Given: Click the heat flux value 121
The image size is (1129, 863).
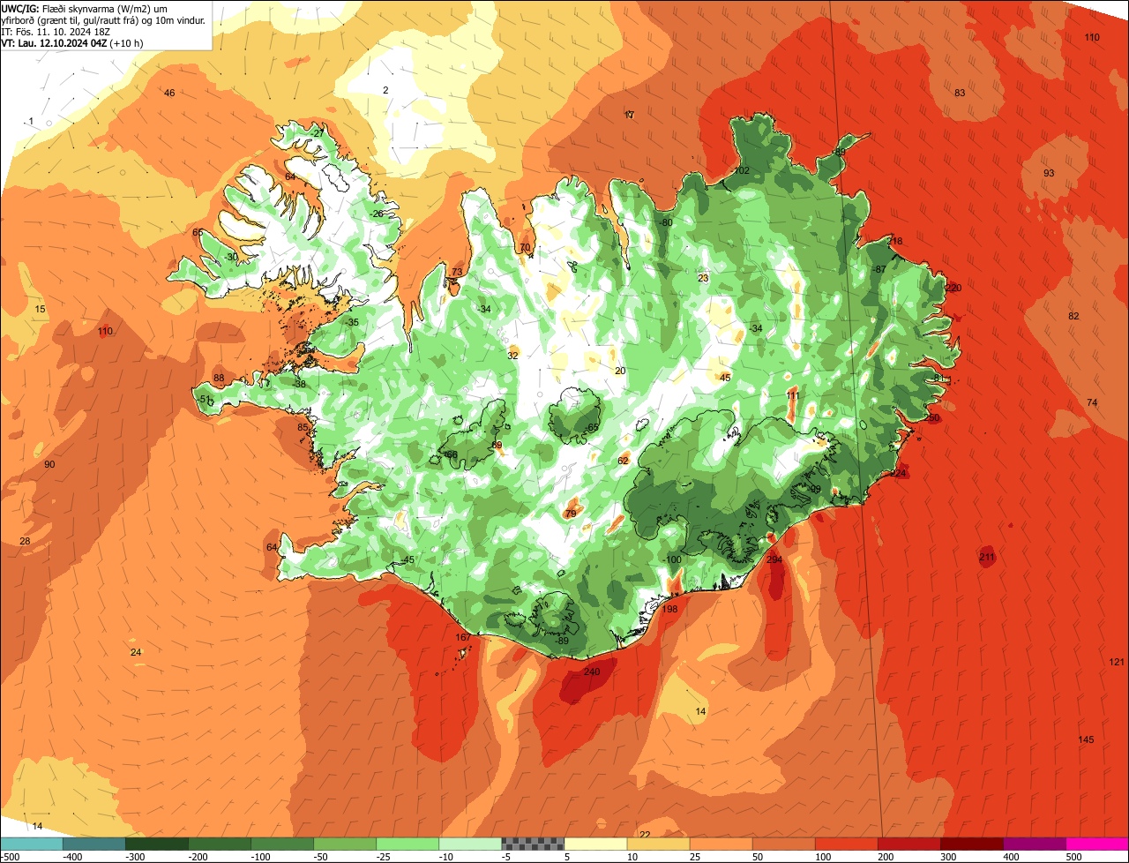Looking at the screenshot, I should coord(1117,663).
